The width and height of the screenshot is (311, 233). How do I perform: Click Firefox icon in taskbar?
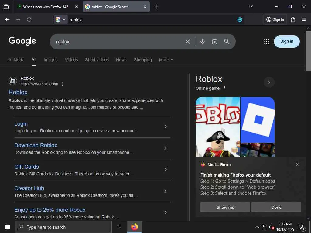click(135, 227)
